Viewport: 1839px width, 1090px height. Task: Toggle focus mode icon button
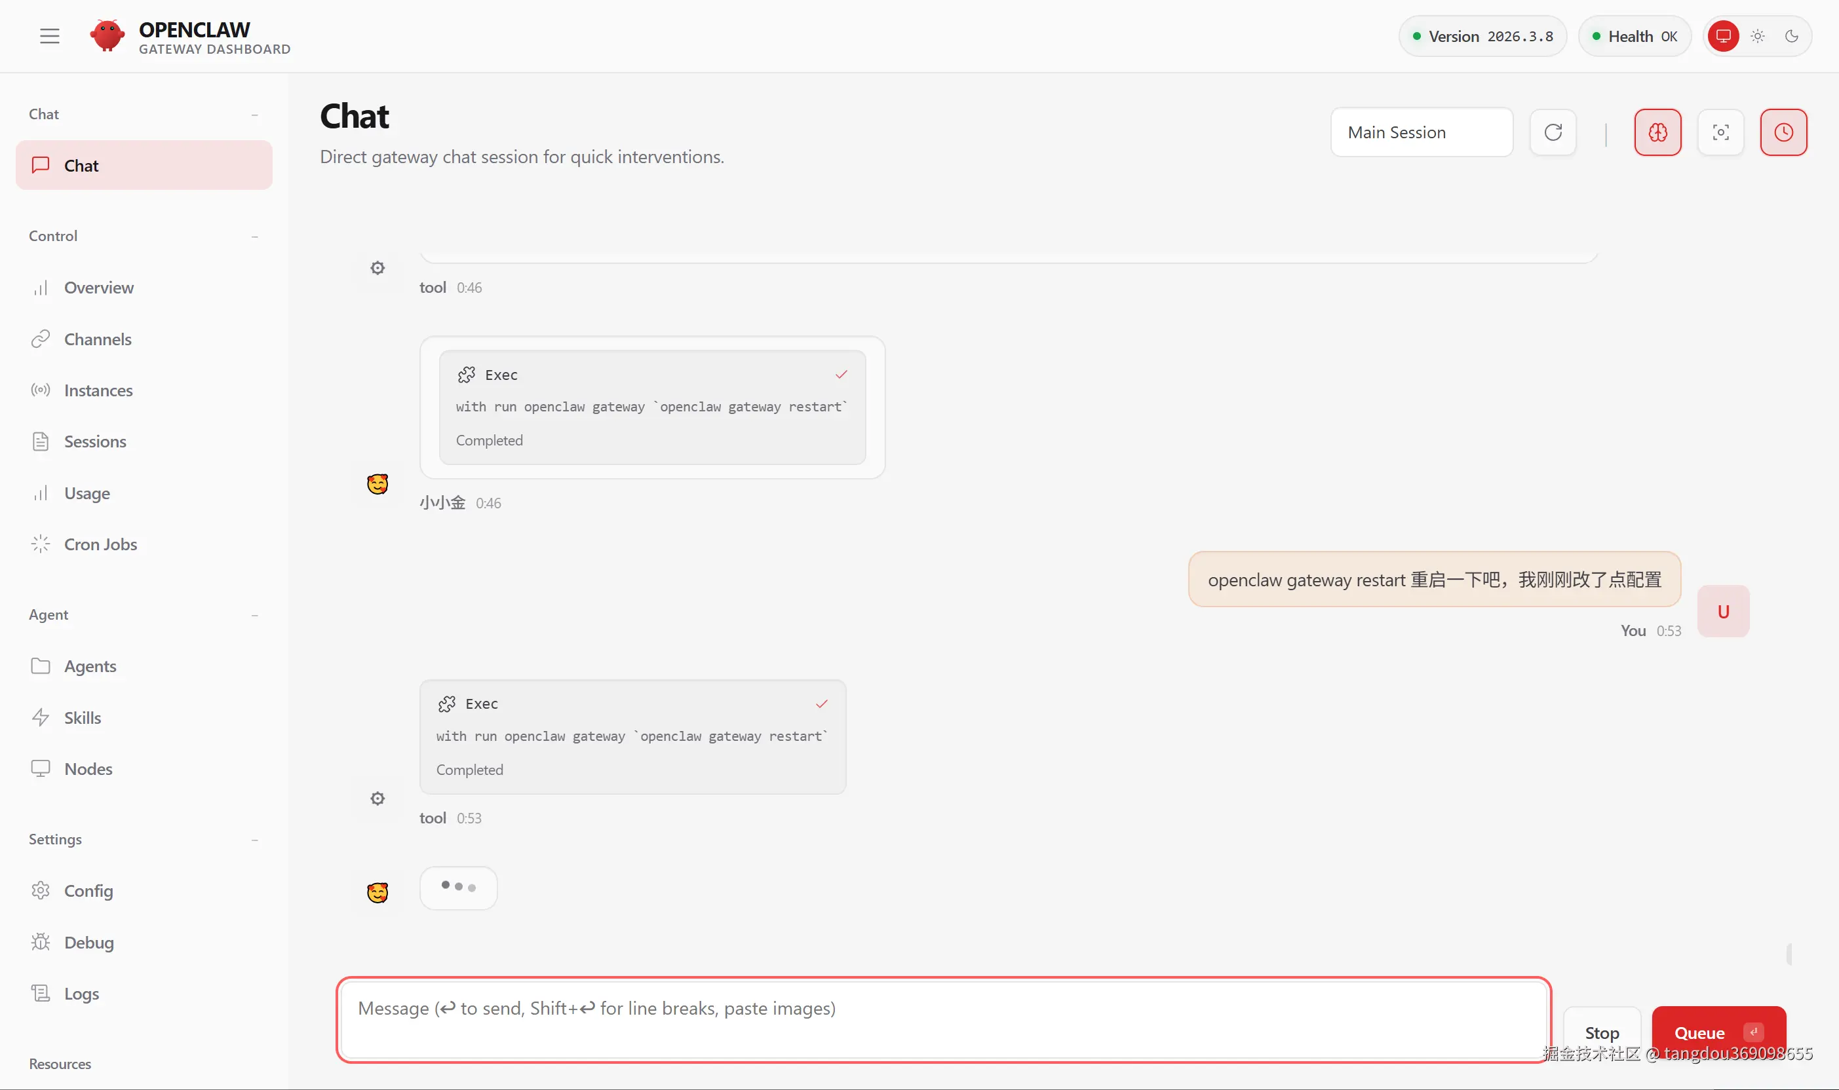coord(1720,132)
